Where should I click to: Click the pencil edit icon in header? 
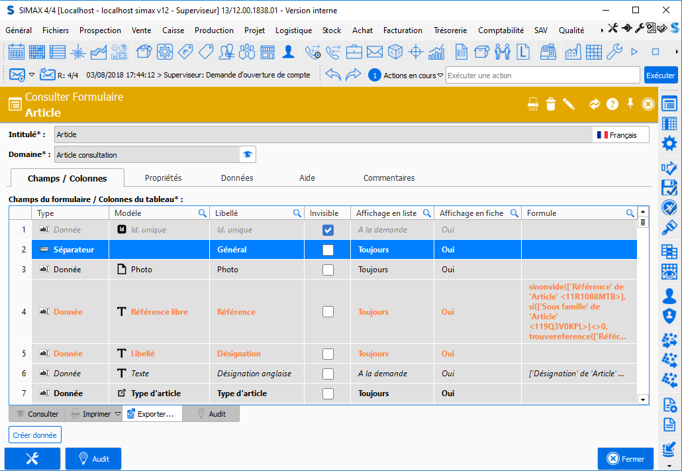569,104
